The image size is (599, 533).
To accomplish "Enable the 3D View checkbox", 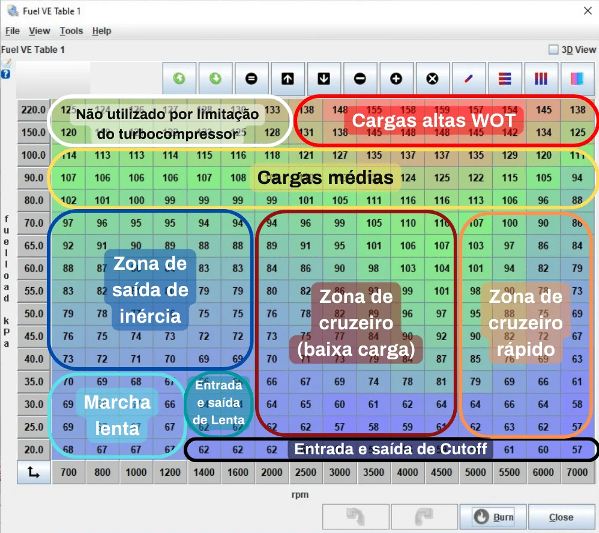I will (x=553, y=50).
